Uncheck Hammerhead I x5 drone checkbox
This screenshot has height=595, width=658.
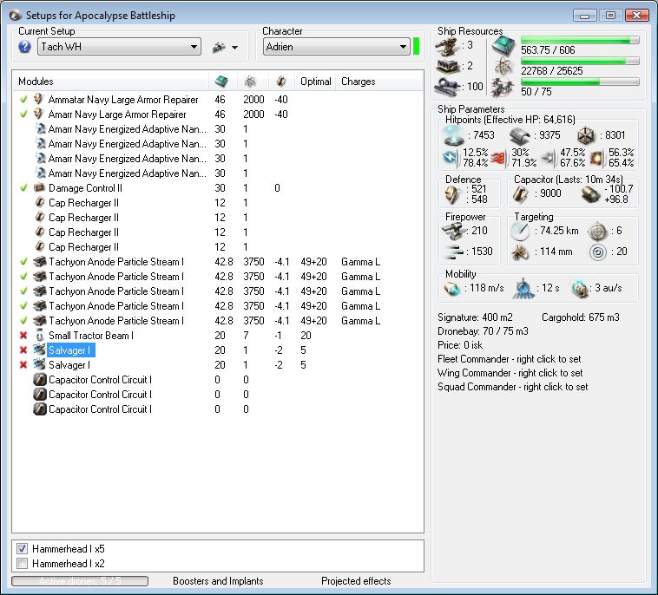point(23,548)
